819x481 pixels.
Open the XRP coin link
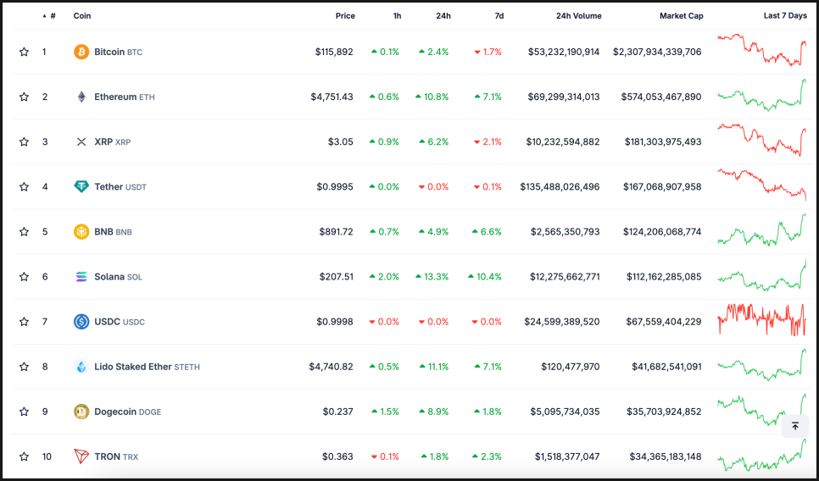(112, 141)
